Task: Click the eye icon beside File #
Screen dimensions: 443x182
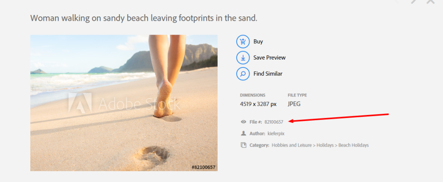Action: [x=243, y=122]
